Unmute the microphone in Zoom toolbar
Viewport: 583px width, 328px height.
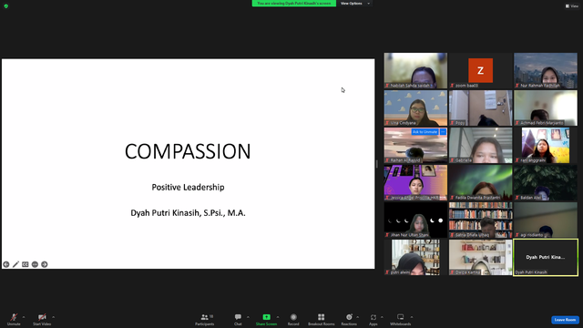(x=14, y=319)
